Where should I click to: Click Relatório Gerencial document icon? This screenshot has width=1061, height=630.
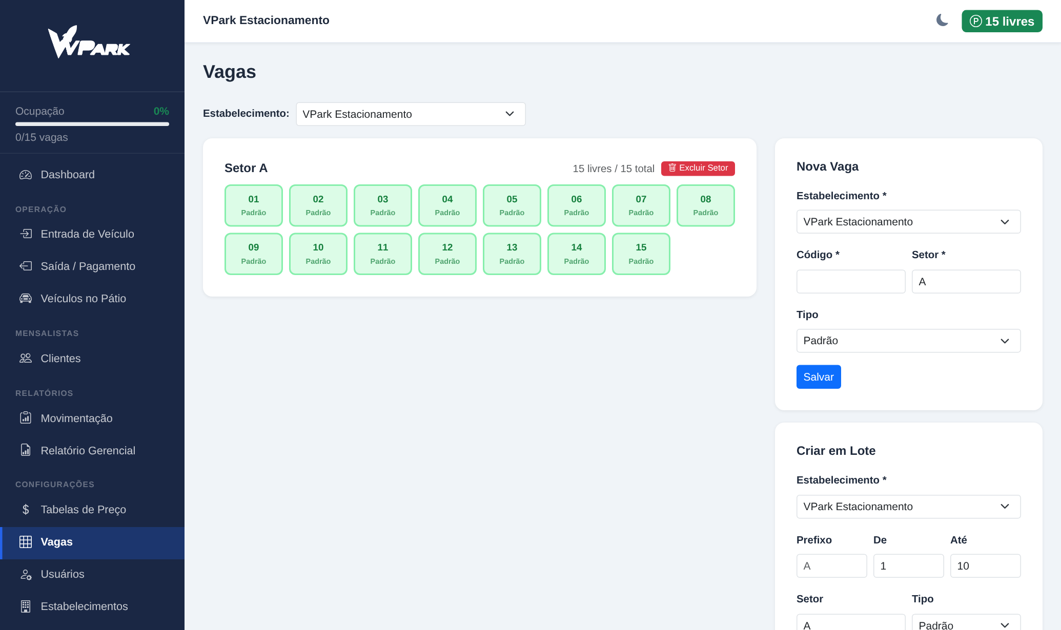pos(26,450)
